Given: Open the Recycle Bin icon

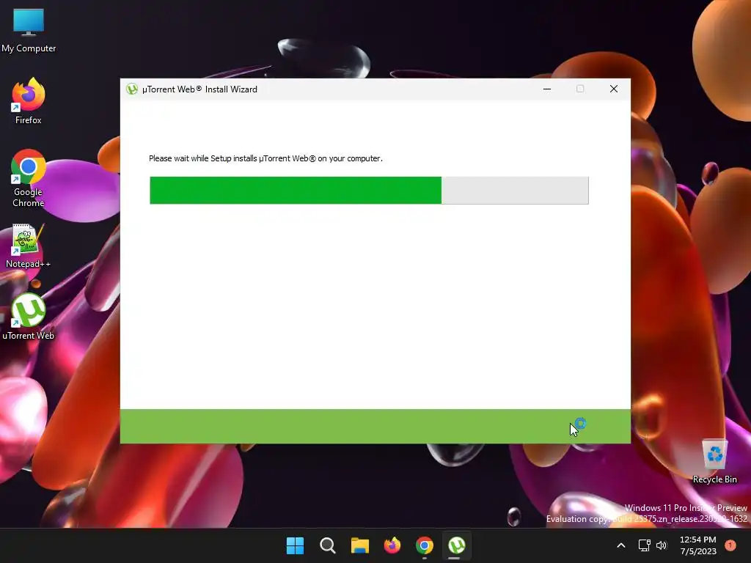Looking at the screenshot, I should pyautogui.click(x=714, y=460).
